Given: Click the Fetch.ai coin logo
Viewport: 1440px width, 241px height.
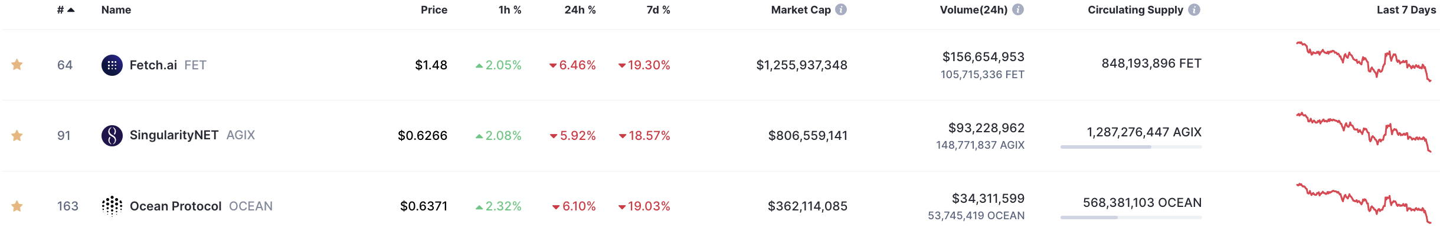Looking at the screenshot, I should pos(112,65).
